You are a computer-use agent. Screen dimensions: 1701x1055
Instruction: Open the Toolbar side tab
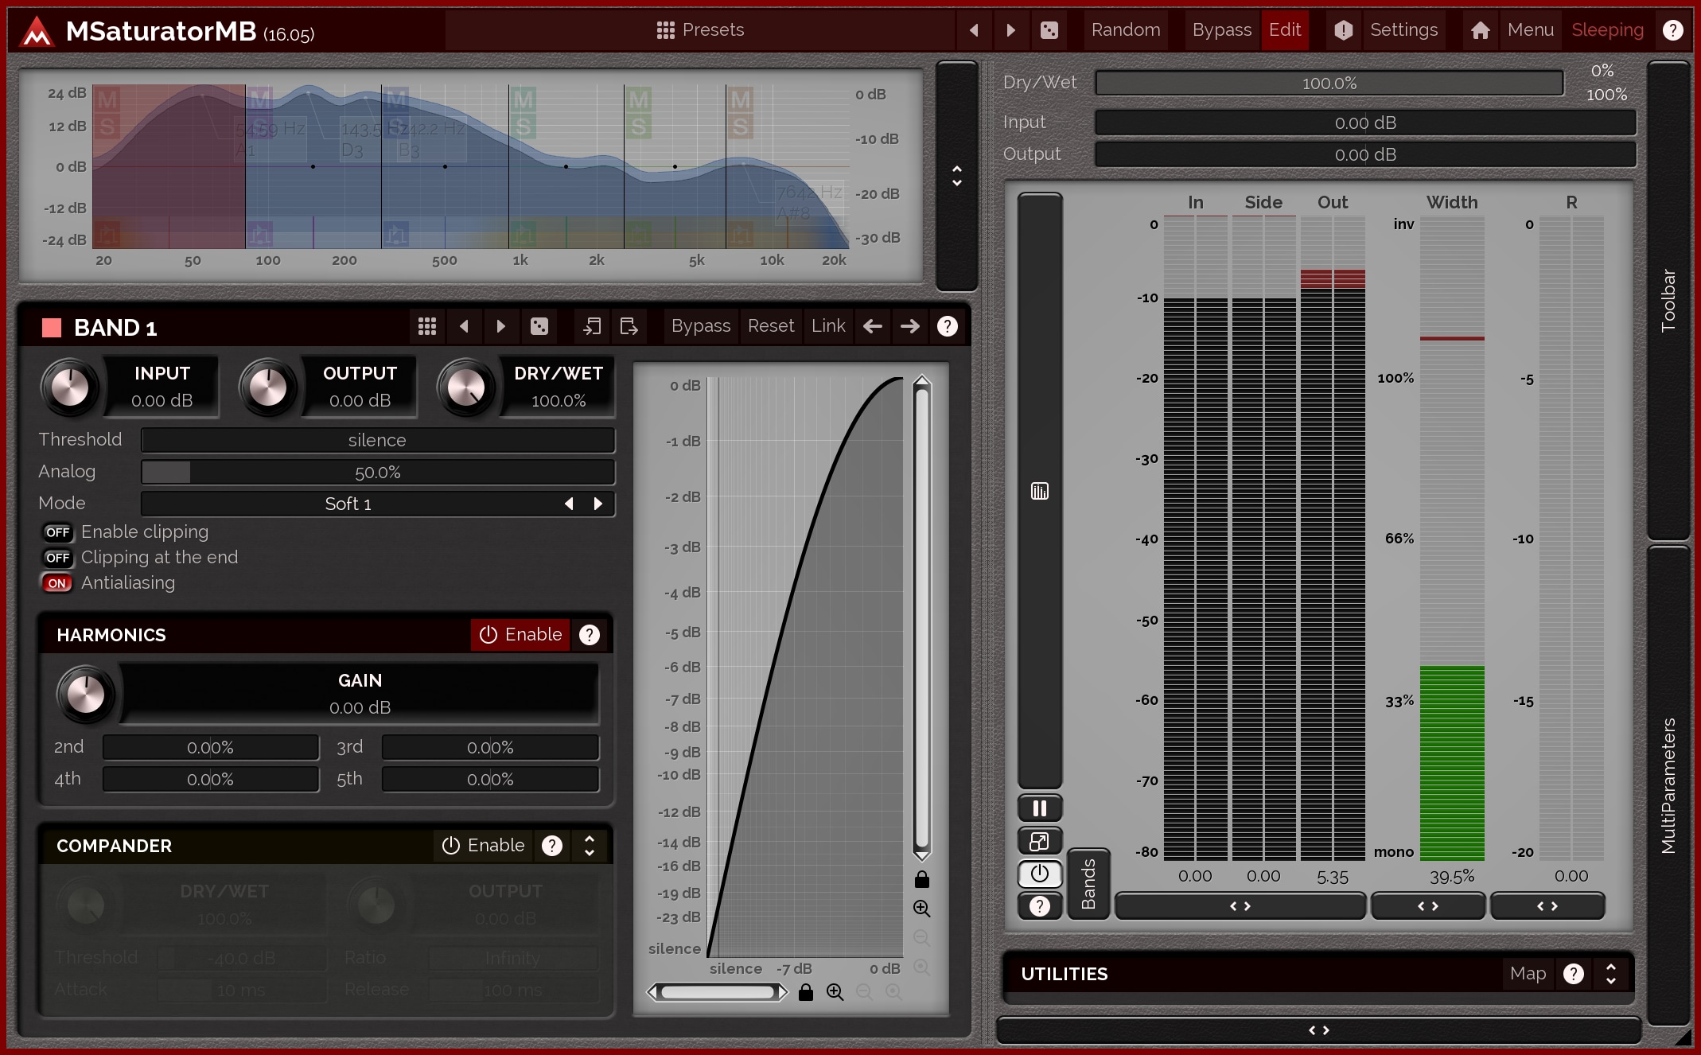(x=1668, y=301)
